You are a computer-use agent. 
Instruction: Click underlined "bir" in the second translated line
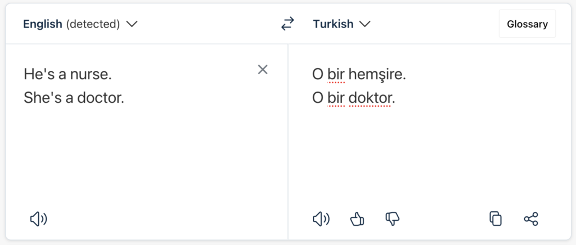pos(336,98)
